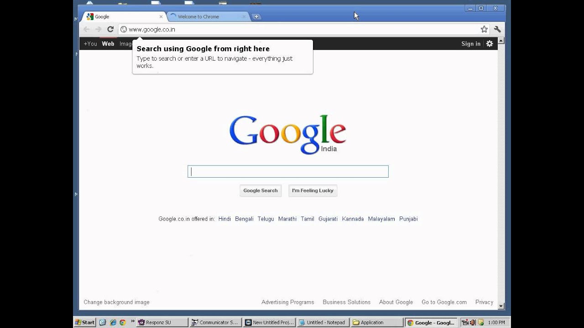Focus the Google search box
The height and width of the screenshot is (328, 584).
click(288, 171)
